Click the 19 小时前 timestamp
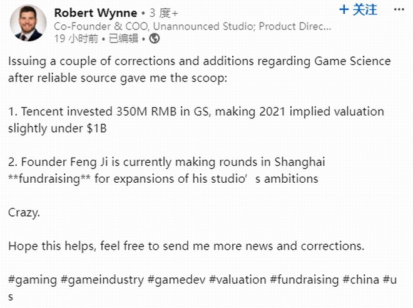Image resolution: width=413 pixels, height=308 pixels. coord(76,39)
